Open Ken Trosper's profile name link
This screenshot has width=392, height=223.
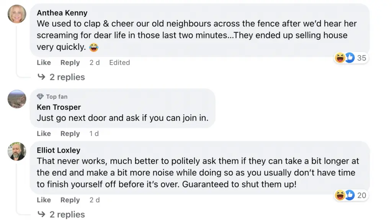59,107
